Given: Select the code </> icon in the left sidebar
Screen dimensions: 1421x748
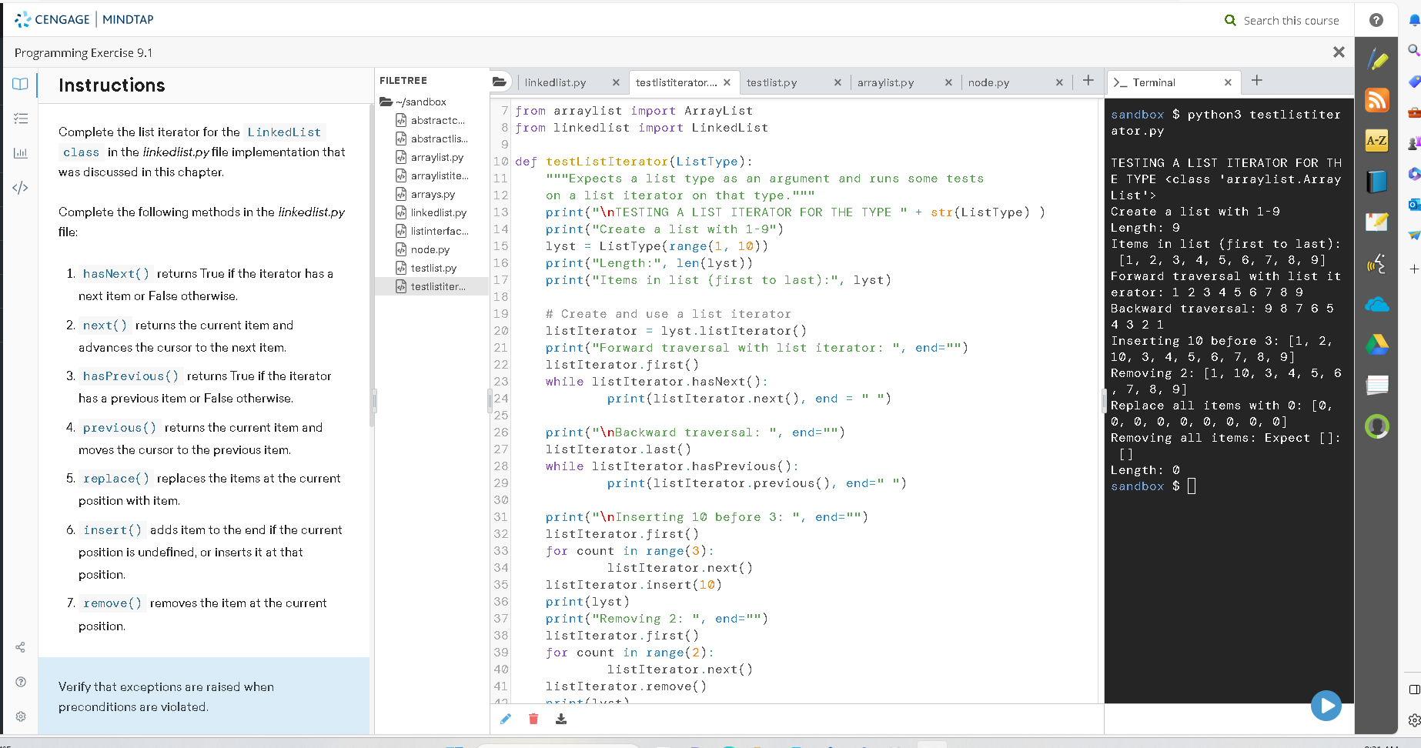Looking at the screenshot, I should [20, 187].
